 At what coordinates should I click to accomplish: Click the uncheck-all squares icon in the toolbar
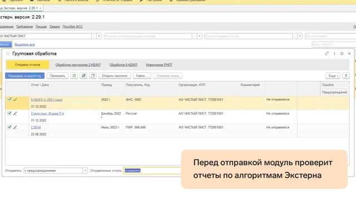[x=93, y=76]
